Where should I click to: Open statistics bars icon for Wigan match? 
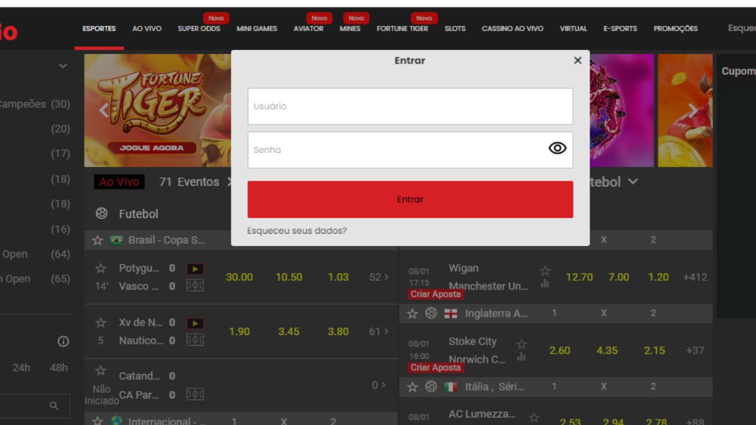pyautogui.click(x=544, y=284)
